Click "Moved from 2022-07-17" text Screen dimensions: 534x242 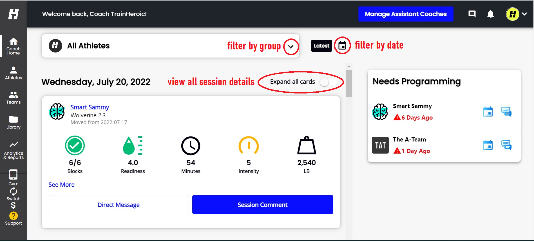99,122
